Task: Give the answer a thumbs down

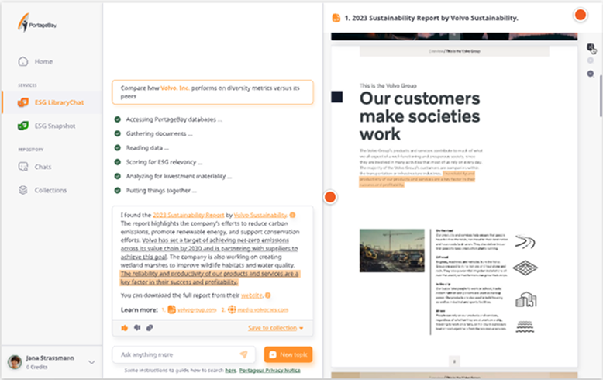Action: [x=137, y=328]
